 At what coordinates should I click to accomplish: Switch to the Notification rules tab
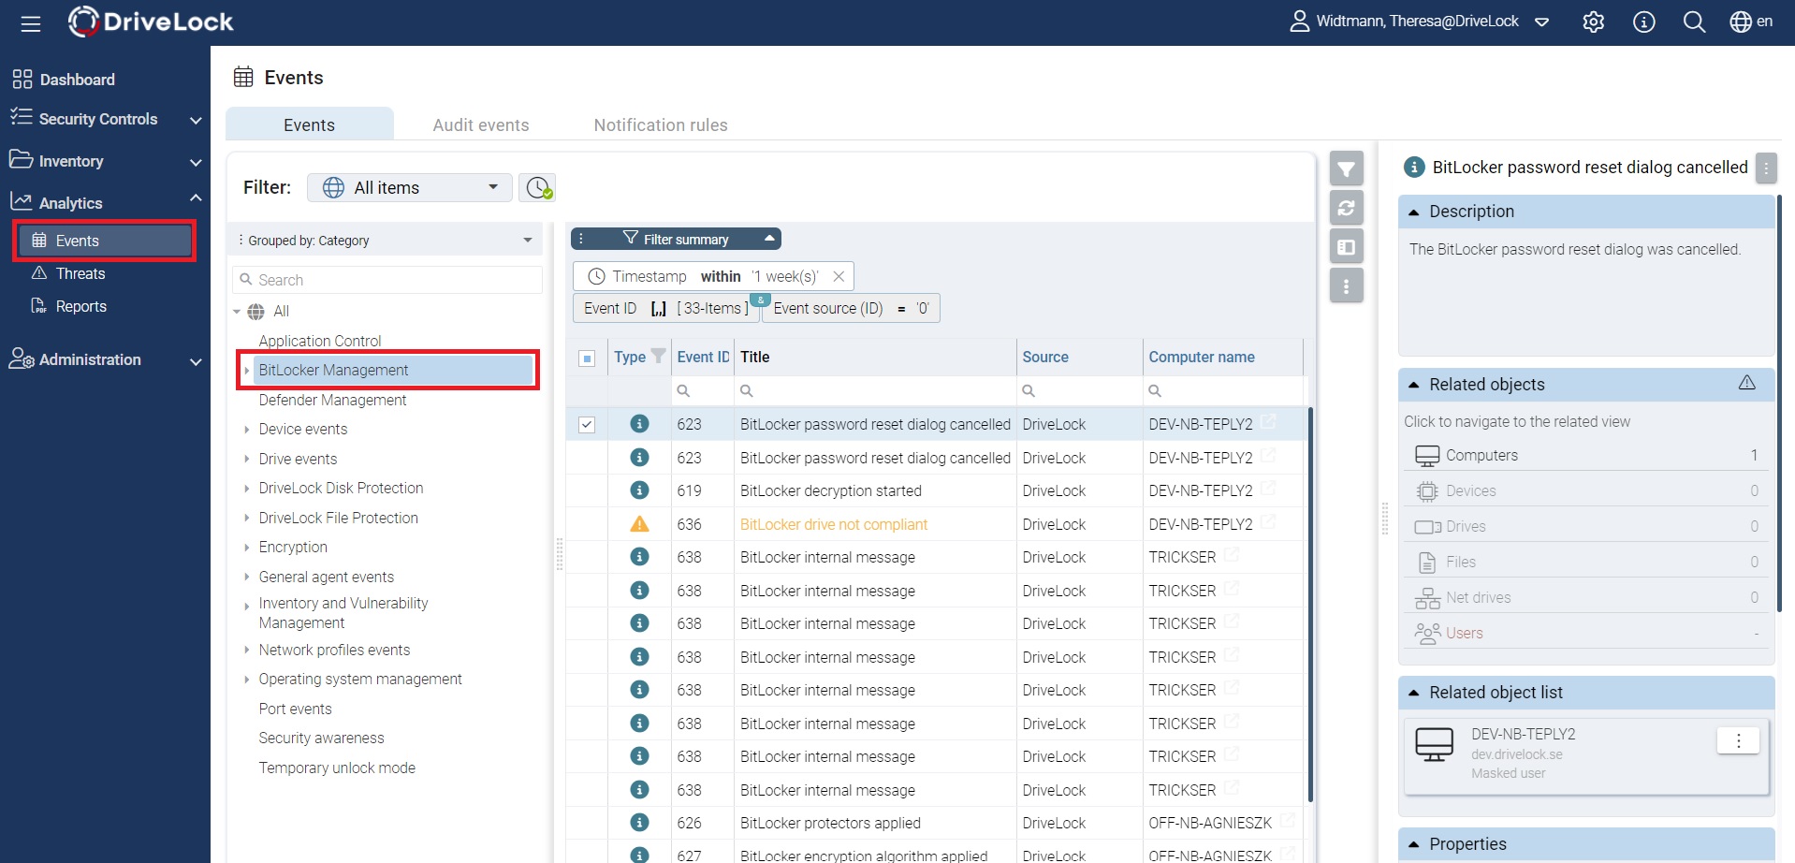pyautogui.click(x=661, y=124)
